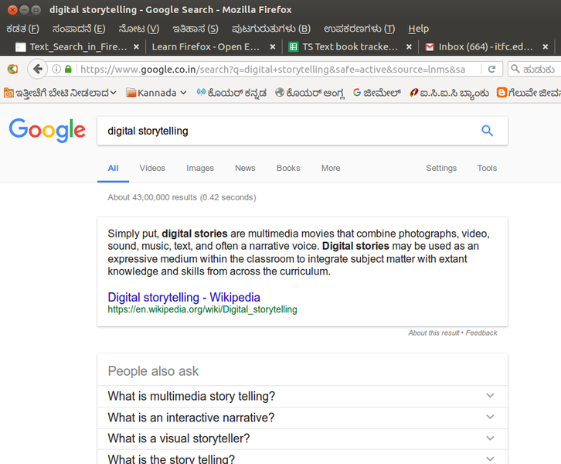Expand 'What is a visual storyteller?'

point(302,438)
